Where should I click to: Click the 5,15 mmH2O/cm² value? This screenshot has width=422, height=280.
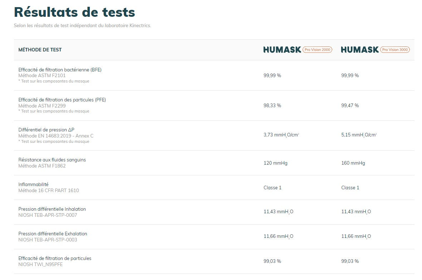pos(359,135)
